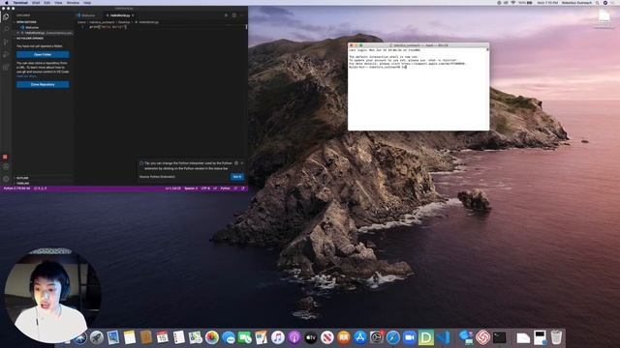The width and height of the screenshot is (620, 348).
Task: Open the Accounts menu in activity bar
Action: [x=6, y=166]
